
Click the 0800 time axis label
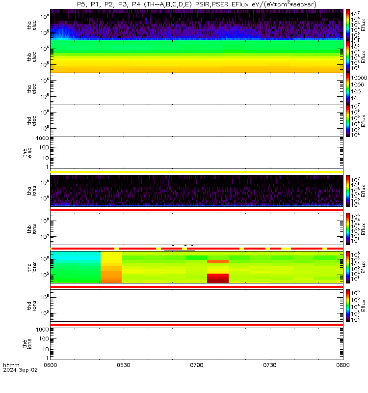[342, 365]
